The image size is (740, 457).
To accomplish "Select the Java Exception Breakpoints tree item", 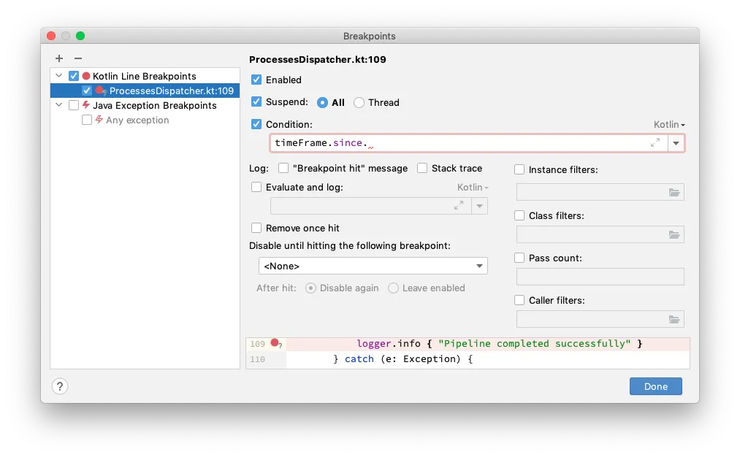I will (154, 105).
